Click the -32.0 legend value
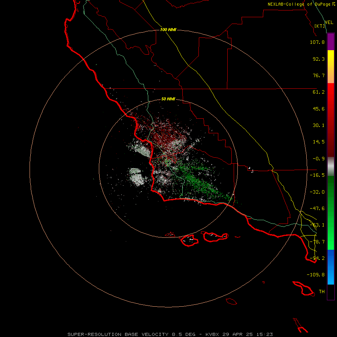Screen dimensions: 337x337 [x=317, y=192]
